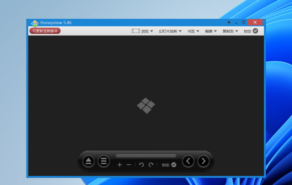The height and width of the screenshot is (185, 292).
Task: Click the 可更新至新版本 update button
Action: [45, 31]
